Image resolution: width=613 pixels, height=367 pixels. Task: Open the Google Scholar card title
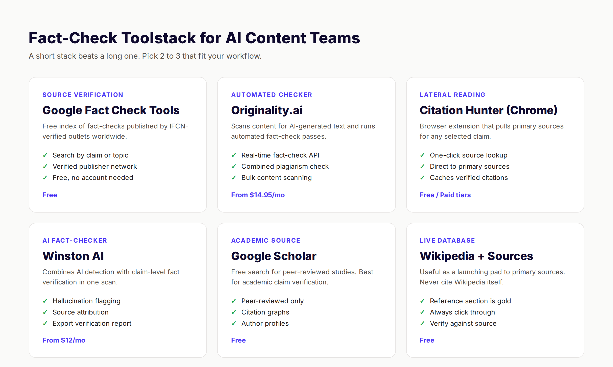(x=274, y=256)
